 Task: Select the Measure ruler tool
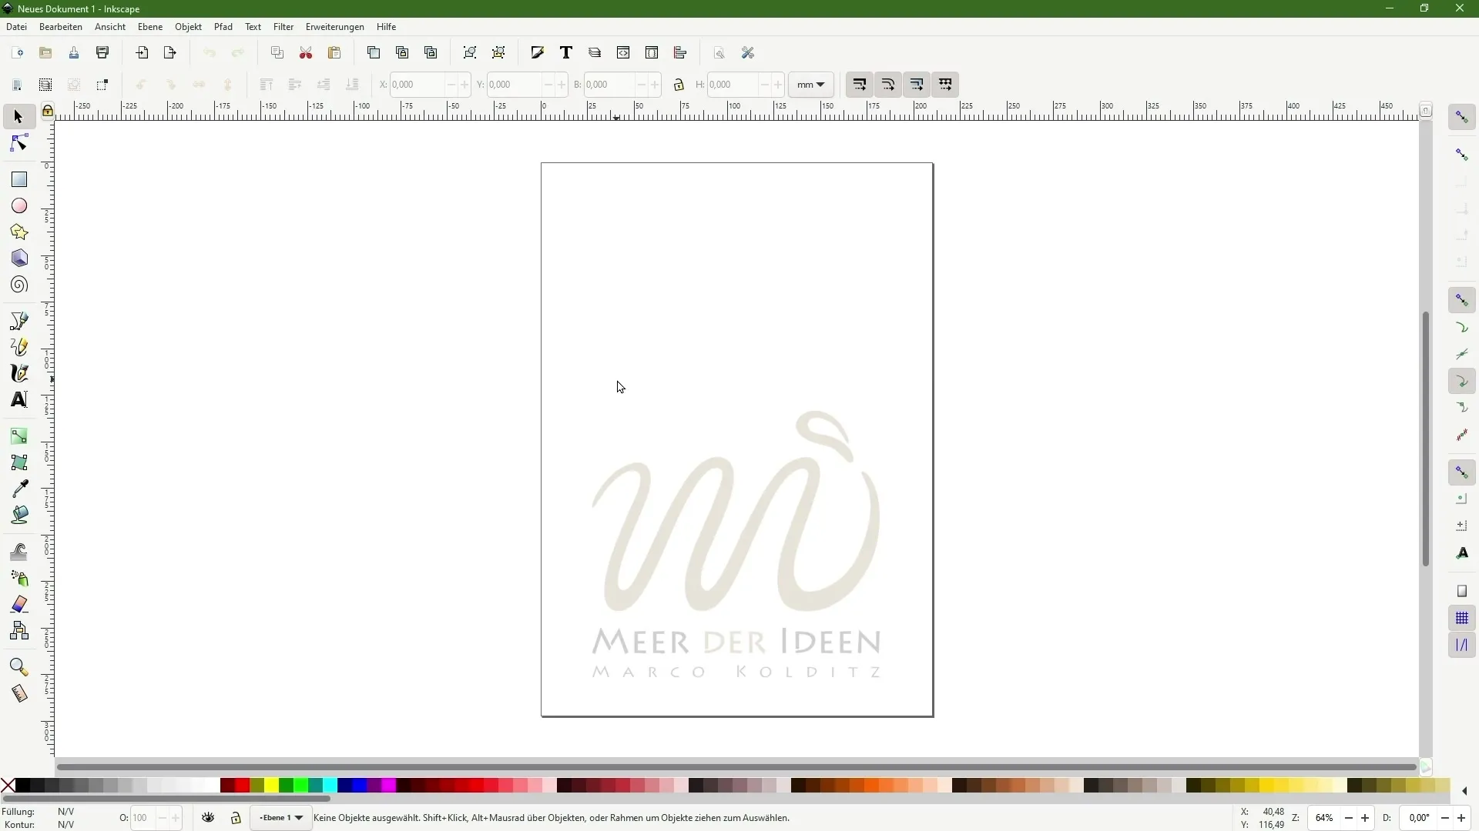tap(18, 693)
